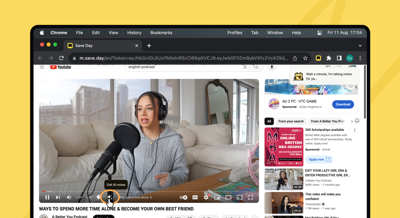Click the URL address bar
Image resolution: width=400 pixels, height=218 pixels.
[x=184, y=58]
